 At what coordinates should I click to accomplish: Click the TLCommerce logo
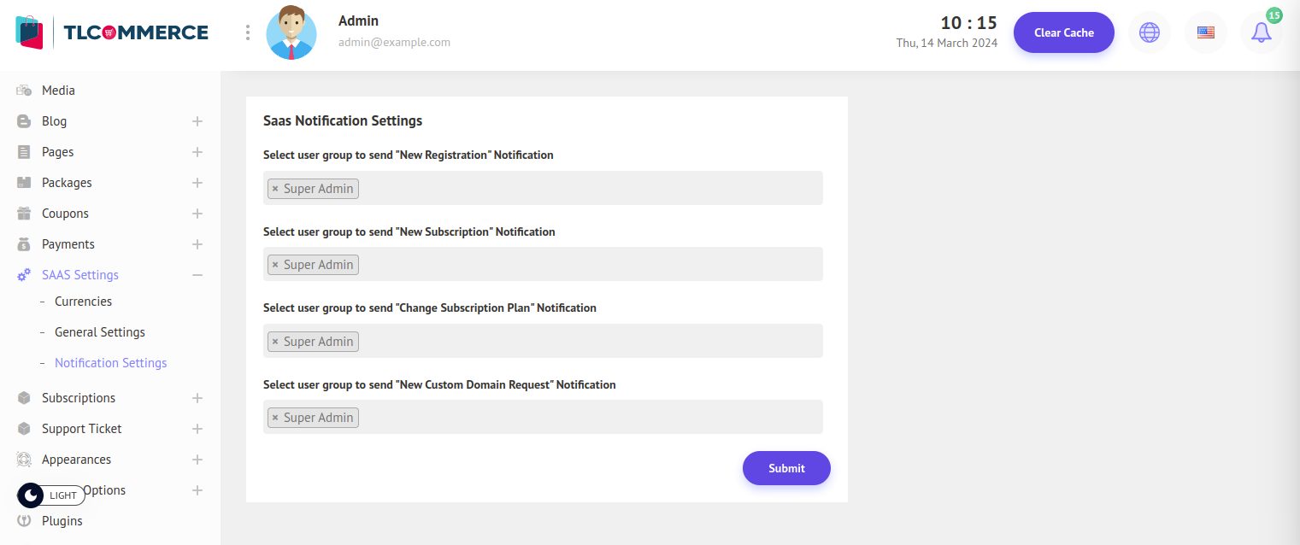[x=112, y=32]
